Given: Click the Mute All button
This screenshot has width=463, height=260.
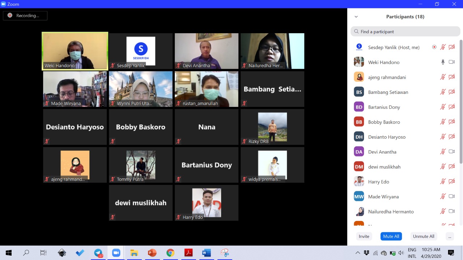Looking at the screenshot, I should coord(391,237).
